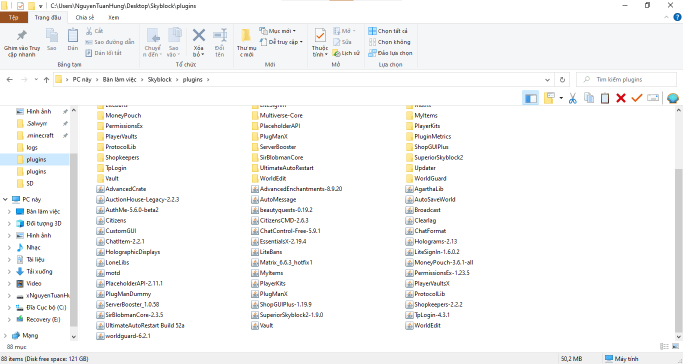Click PC này in the address breadcrumb
Screen dimensions: 683x364
82,79
